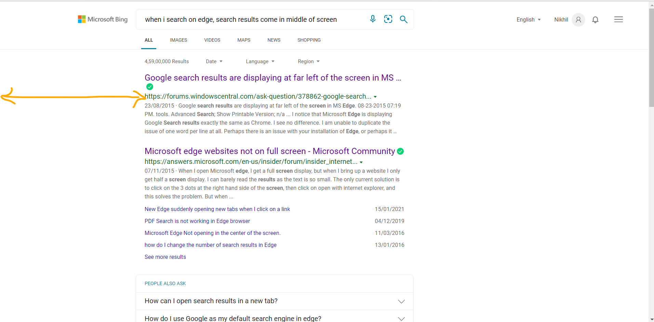Screen dimensions: 654x322
Task: Open the Date filter dropdown
Action: pos(214,61)
